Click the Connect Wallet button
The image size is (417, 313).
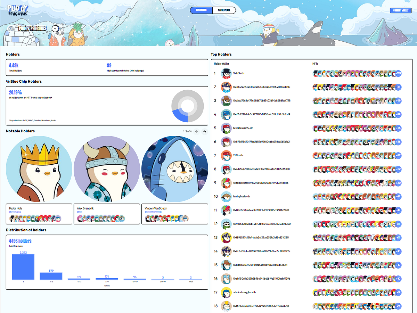click(x=400, y=10)
